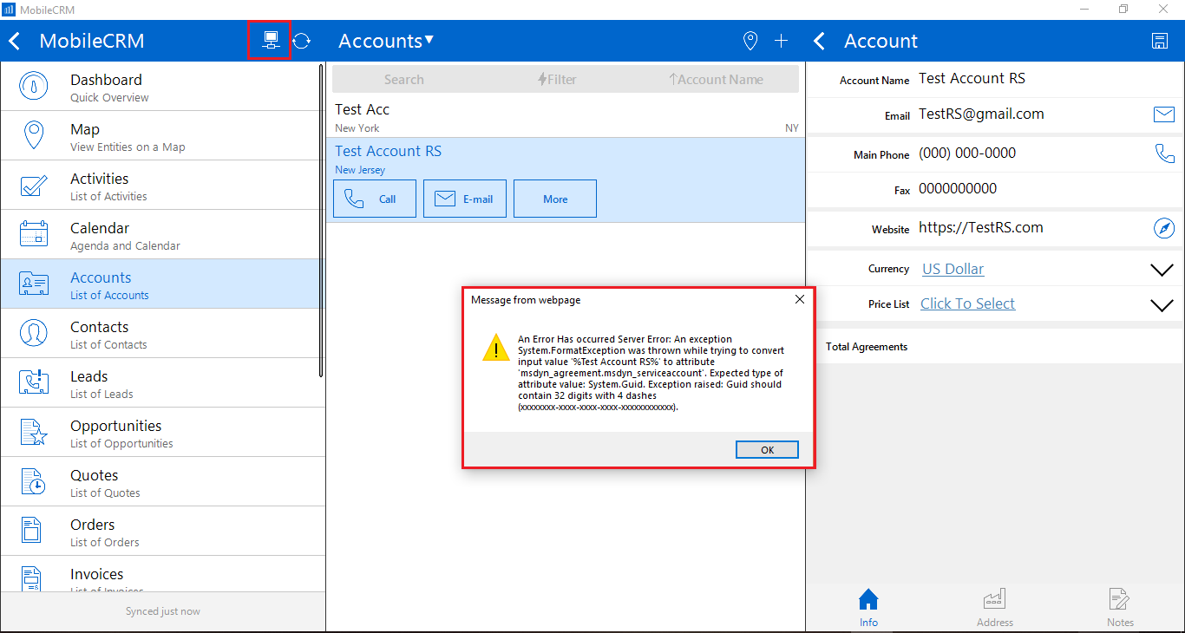The width and height of the screenshot is (1185, 633).
Task: Click the Search field in Accounts
Action: click(x=404, y=79)
